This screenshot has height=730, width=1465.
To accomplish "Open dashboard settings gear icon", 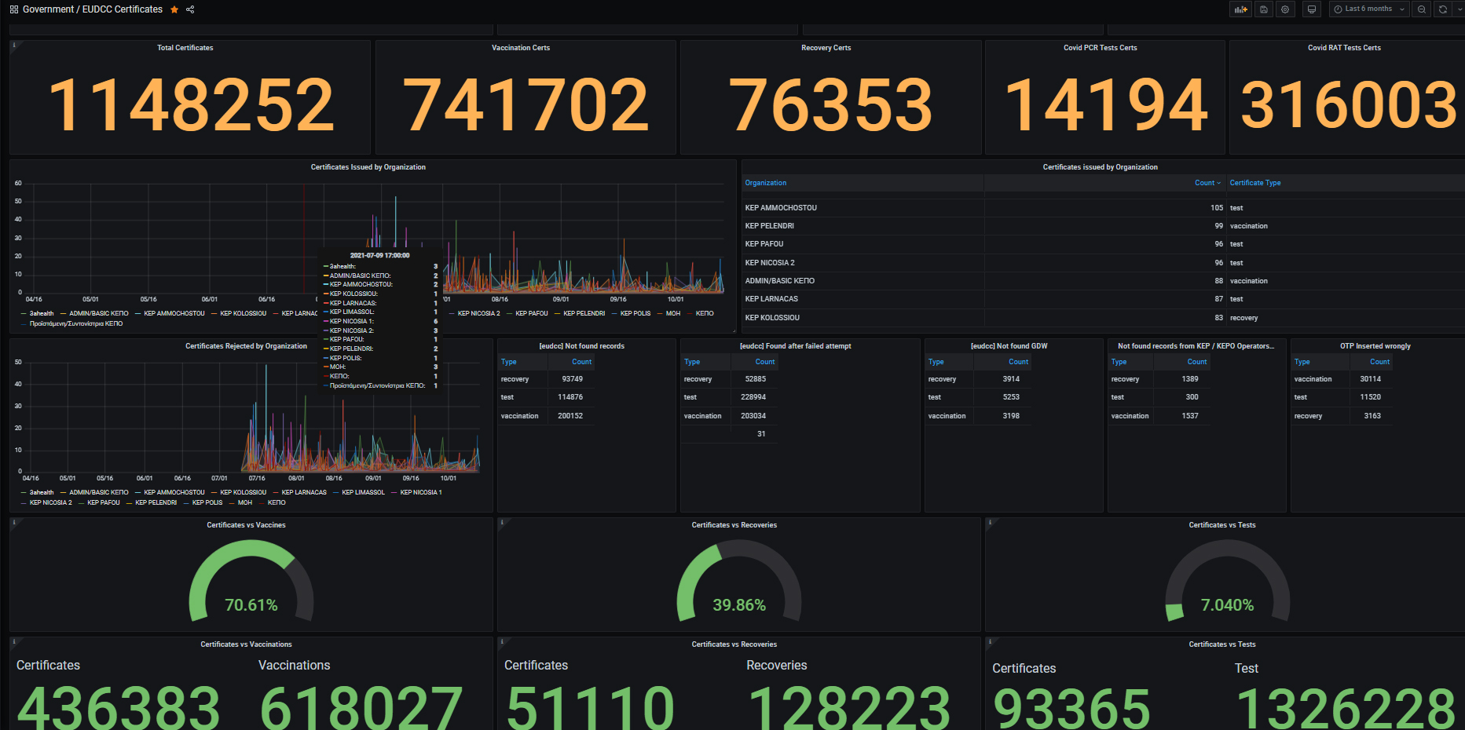I will click(x=1285, y=9).
